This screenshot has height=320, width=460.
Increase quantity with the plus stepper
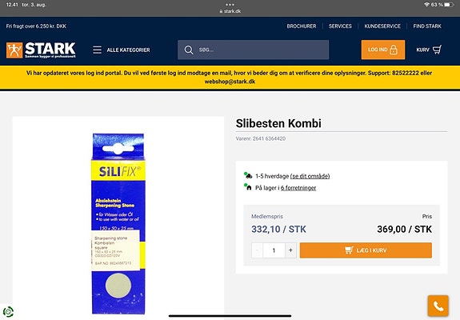coord(290,250)
